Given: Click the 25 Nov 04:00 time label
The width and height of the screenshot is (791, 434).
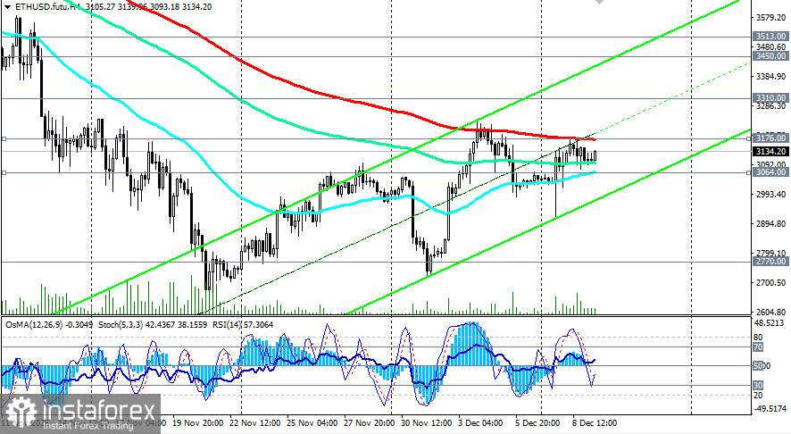Looking at the screenshot, I should 311,423.
